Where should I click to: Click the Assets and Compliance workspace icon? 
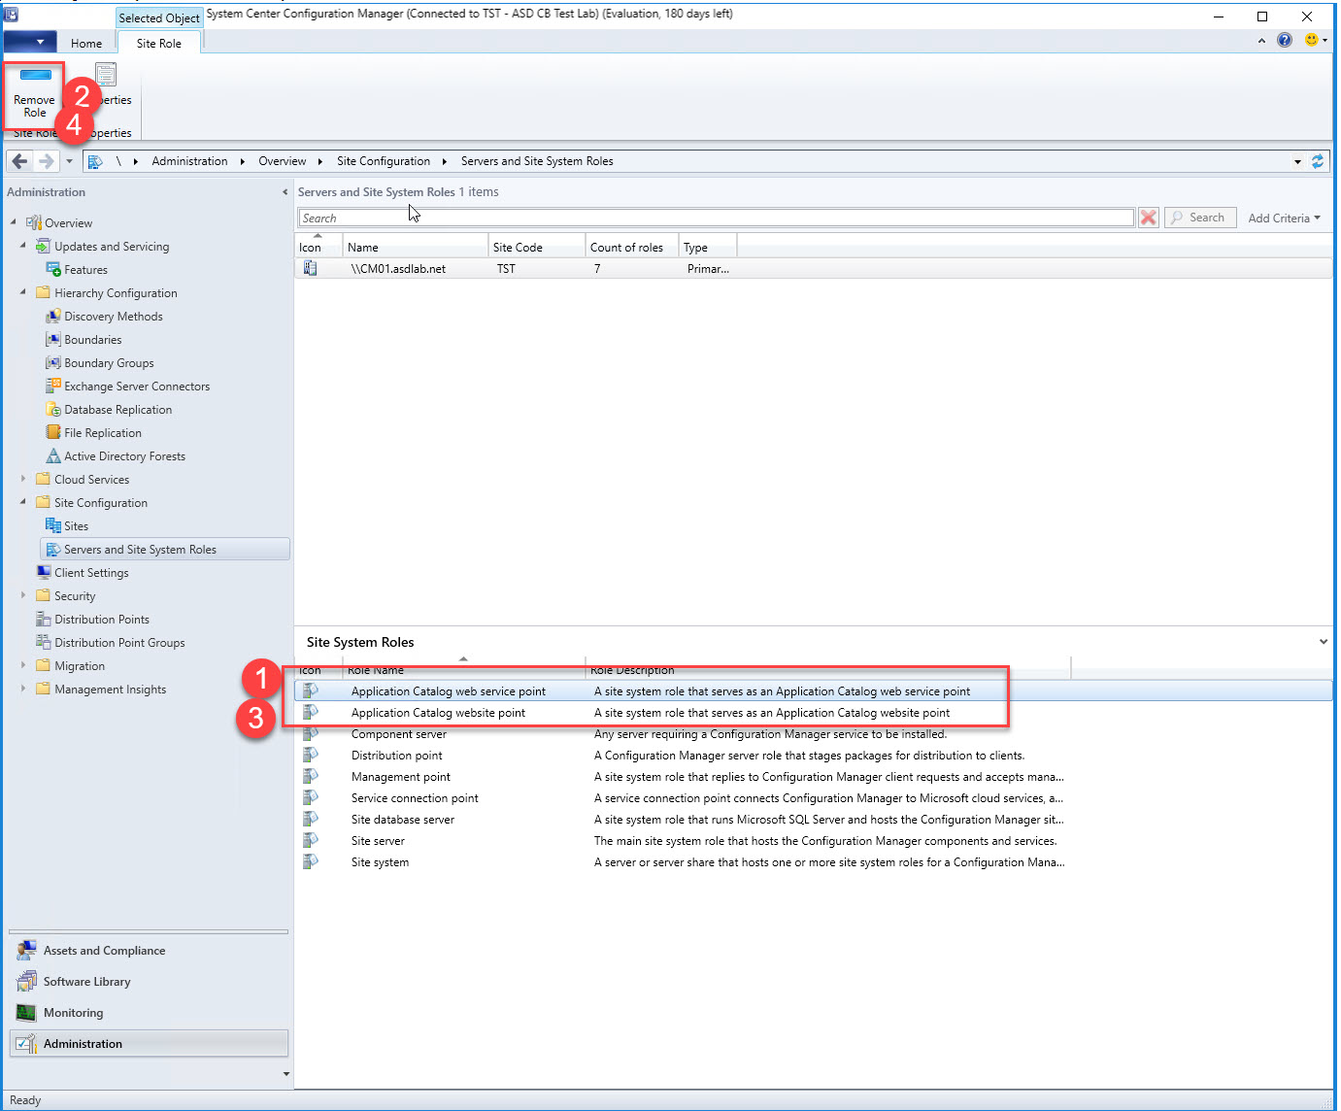[26, 951]
